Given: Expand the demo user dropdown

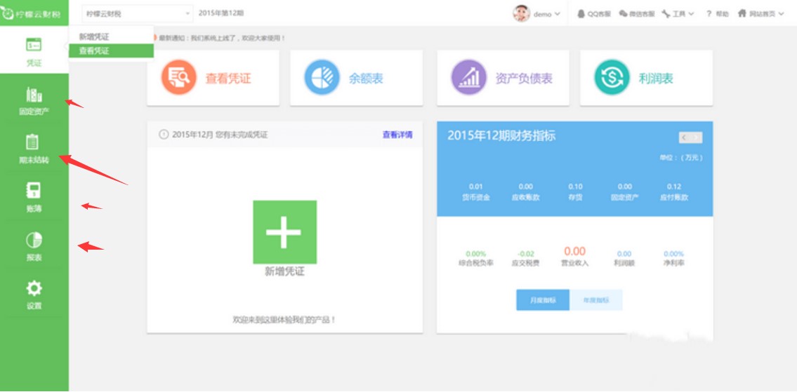Looking at the screenshot, I should 538,13.
